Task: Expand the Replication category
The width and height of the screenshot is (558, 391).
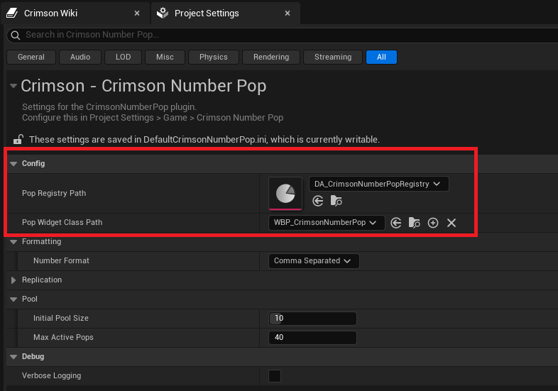Action: coord(13,280)
